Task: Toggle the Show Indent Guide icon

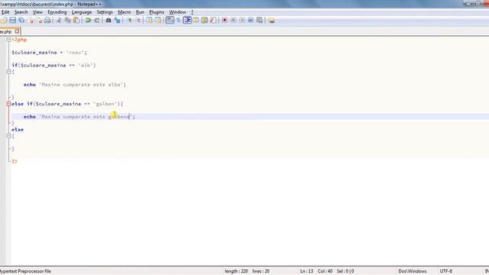Action: coord(187,21)
